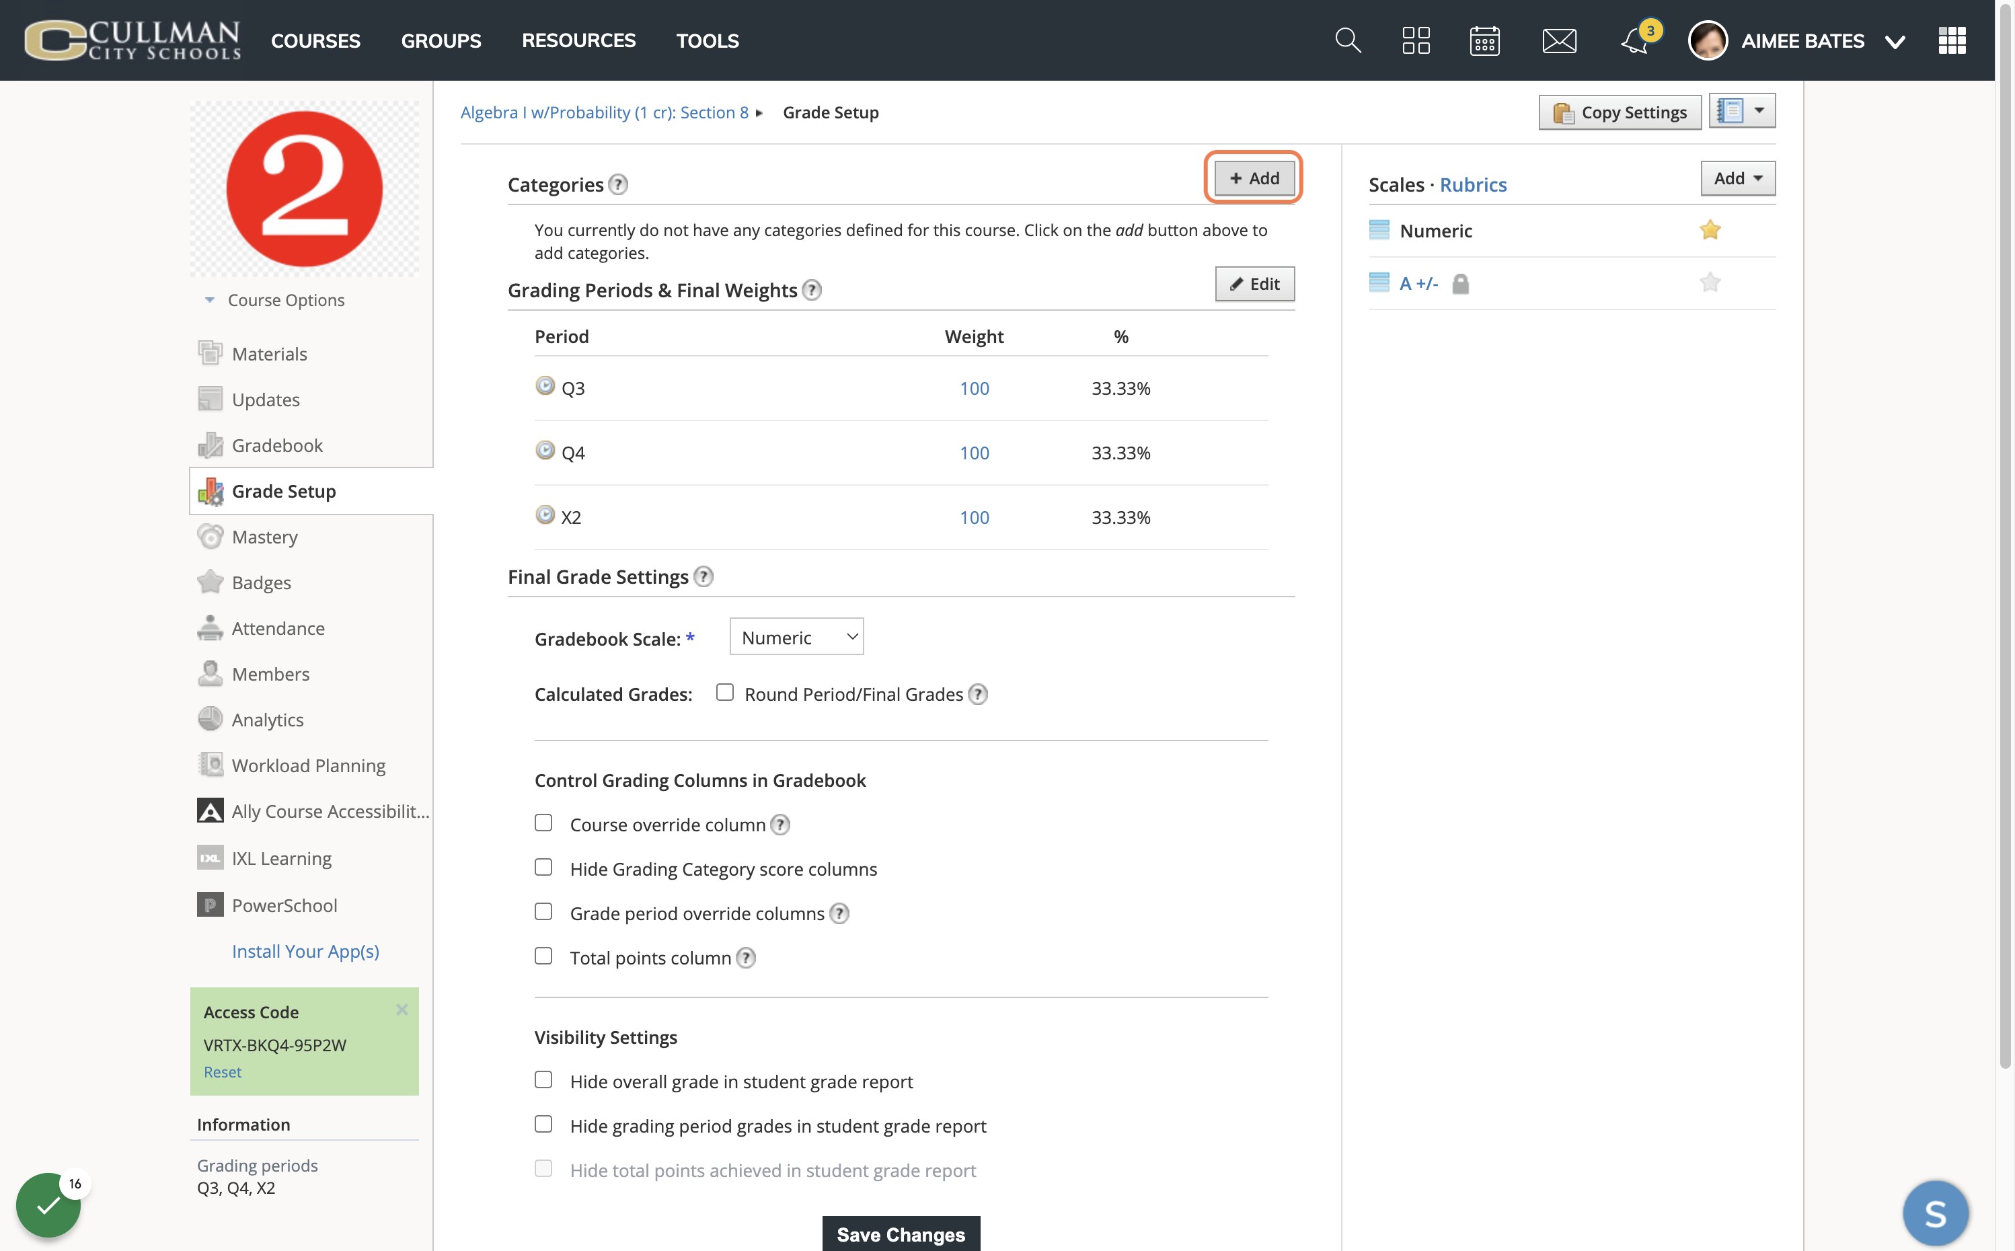Click Edit for Grading Periods
Image resolution: width=2015 pixels, height=1251 pixels.
point(1254,285)
